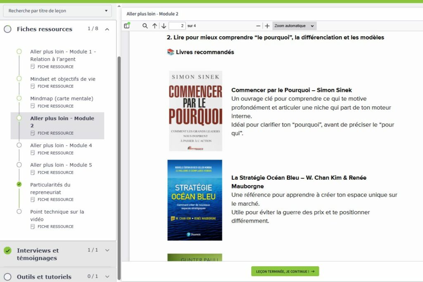Click the PDF page number field
Viewport: 423px width, 282px height.
(177, 26)
